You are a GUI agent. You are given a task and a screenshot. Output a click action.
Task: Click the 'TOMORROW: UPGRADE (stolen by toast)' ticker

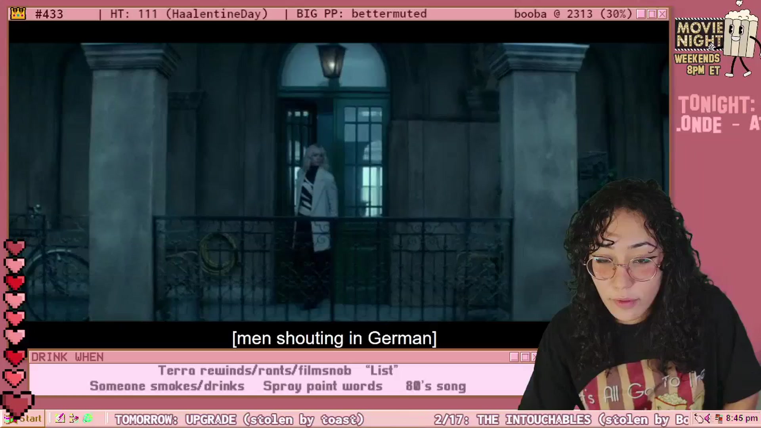(x=239, y=419)
